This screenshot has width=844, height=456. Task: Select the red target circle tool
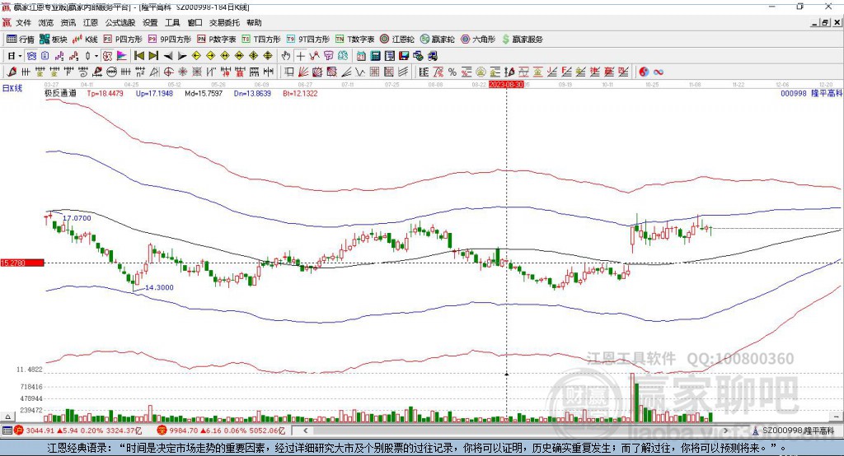[x=168, y=72]
